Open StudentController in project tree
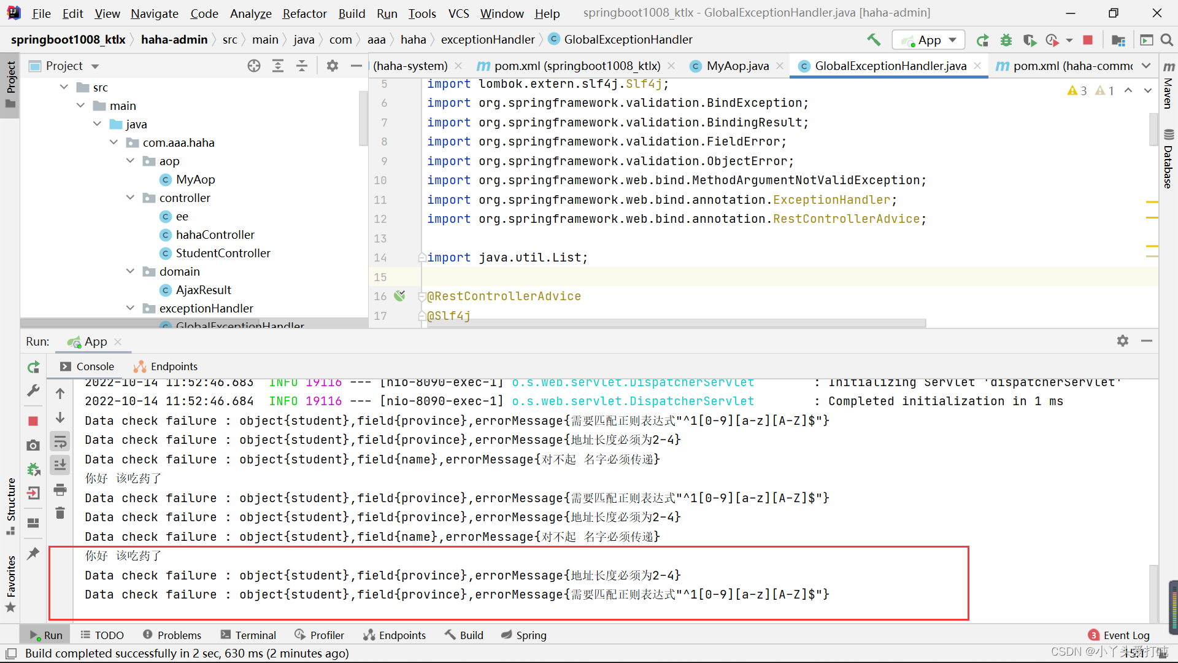Screen dimensions: 1178x663 (223, 253)
